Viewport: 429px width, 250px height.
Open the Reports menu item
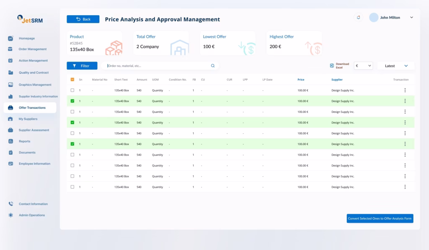pyautogui.click(x=24, y=141)
